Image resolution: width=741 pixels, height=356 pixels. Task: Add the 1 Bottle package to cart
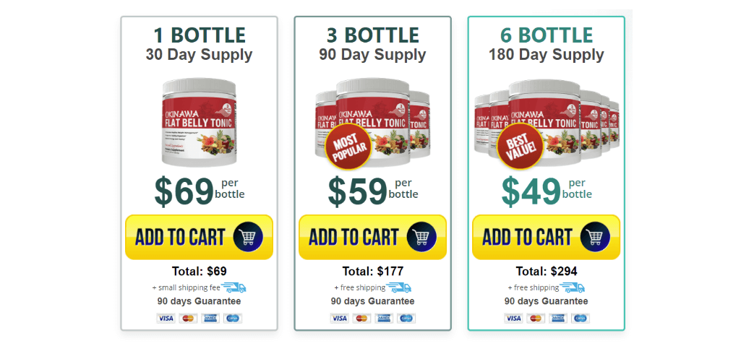(199, 237)
